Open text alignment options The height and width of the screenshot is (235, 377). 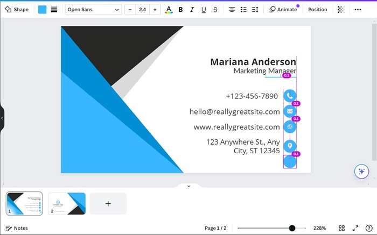pos(232,10)
